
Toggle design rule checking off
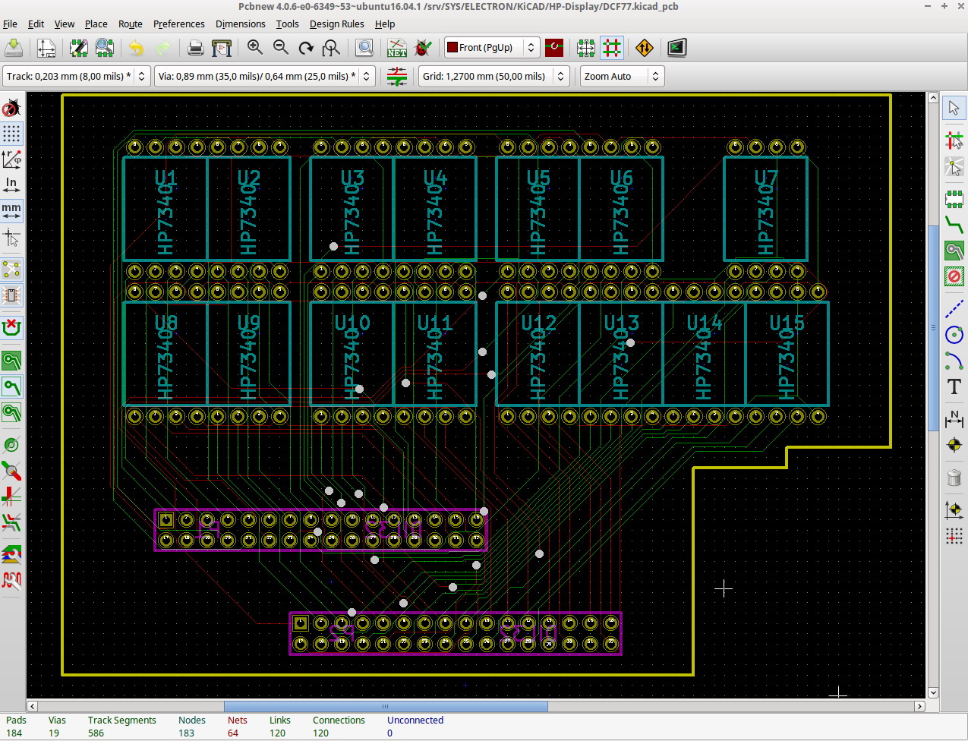click(x=11, y=108)
